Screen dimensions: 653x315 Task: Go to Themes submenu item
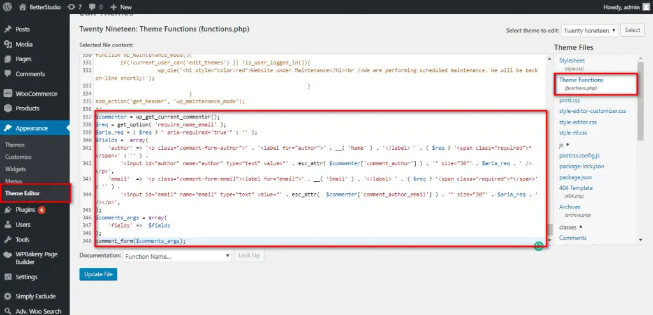[x=15, y=145]
